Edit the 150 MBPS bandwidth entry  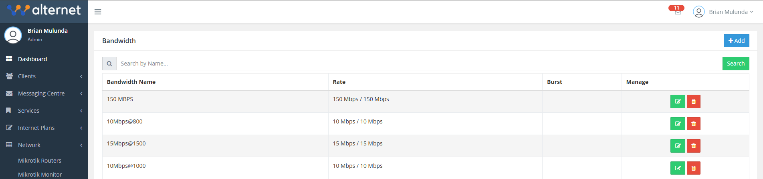click(678, 101)
